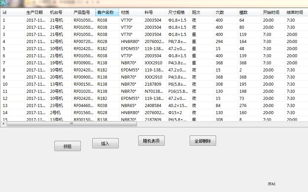Select row with id 4

[154, 41]
